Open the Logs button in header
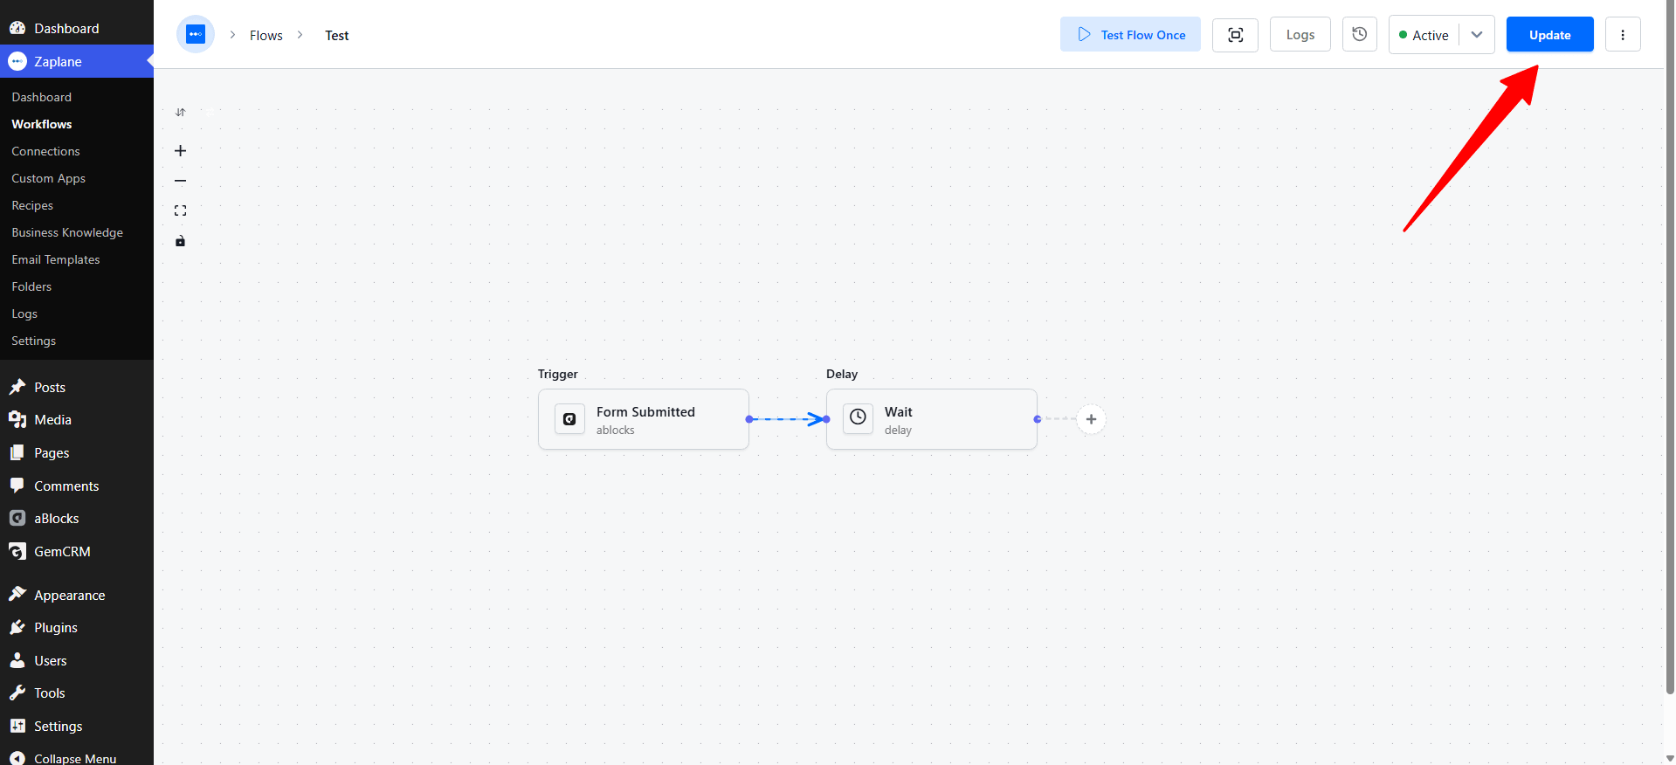The height and width of the screenshot is (765, 1676). pyautogui.click(x=1300, y=35)
